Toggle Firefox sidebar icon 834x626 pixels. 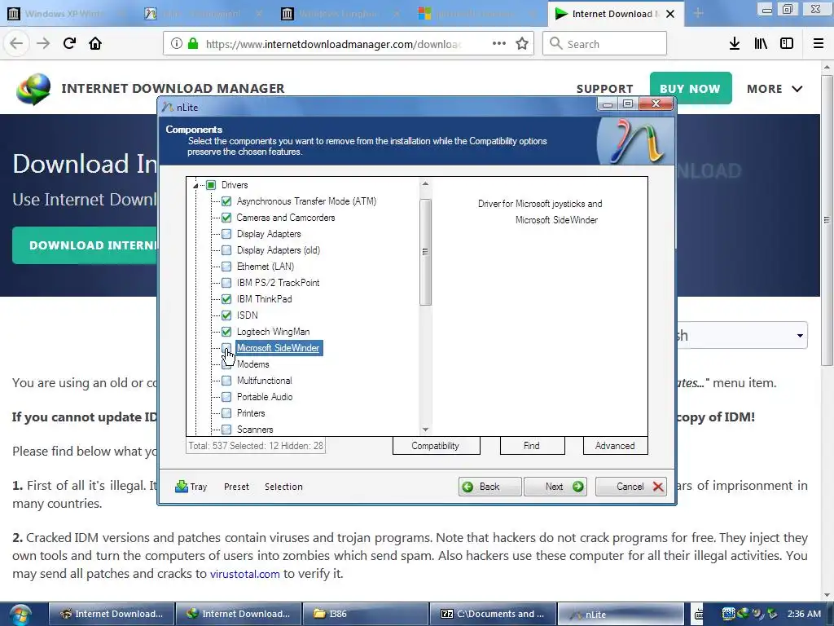[x=787, y=44]
